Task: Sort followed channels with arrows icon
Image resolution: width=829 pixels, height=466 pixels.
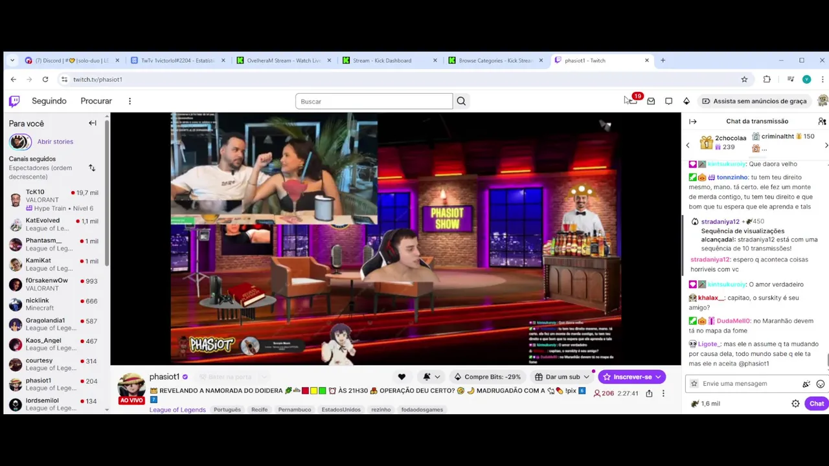Action: tap(92, 168)
